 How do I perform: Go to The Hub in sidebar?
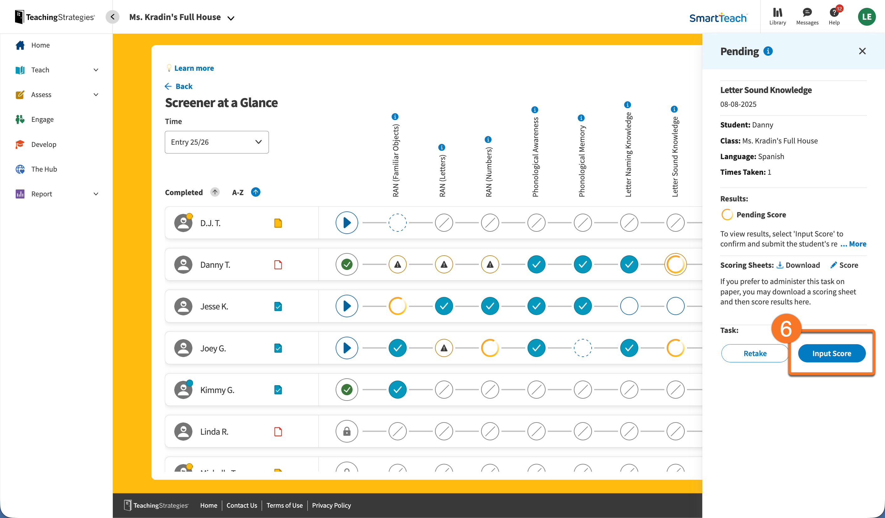click(x=44, y=169)
